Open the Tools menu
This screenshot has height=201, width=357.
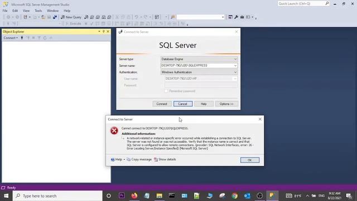tap(38, 11)
